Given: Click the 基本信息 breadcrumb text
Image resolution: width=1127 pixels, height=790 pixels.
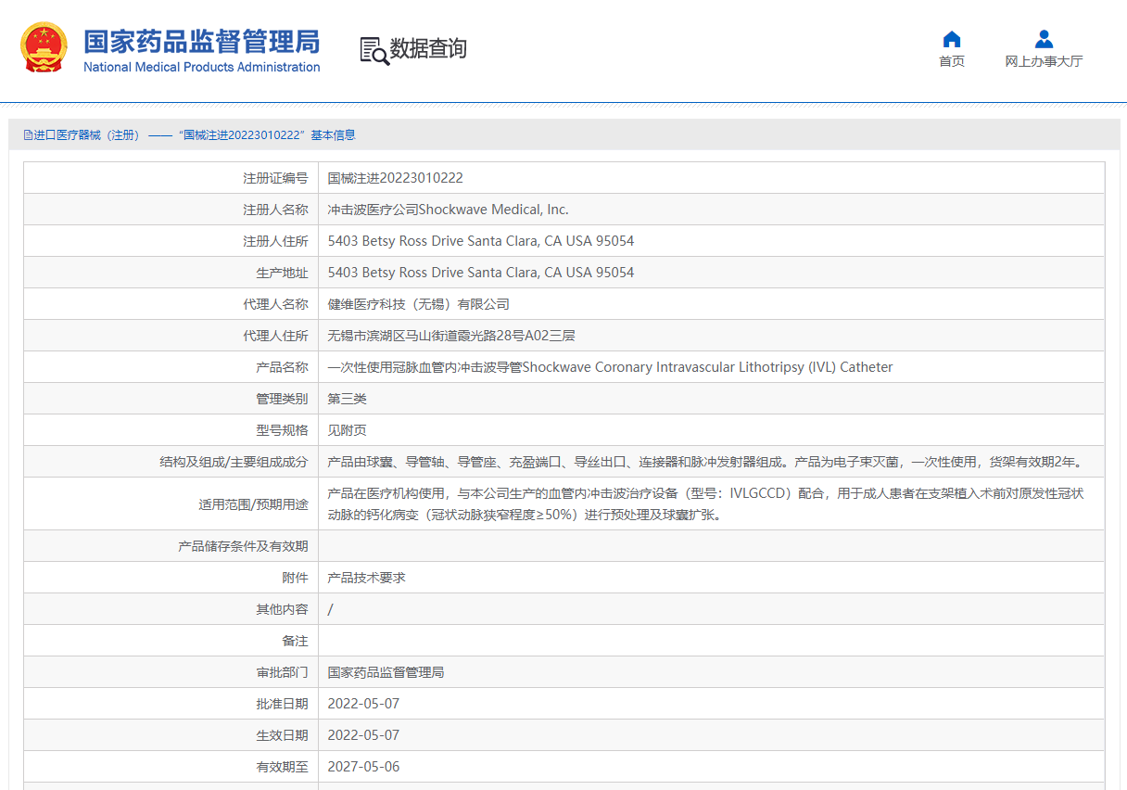Looking at the screenshot, I should (x=333, y=135).
